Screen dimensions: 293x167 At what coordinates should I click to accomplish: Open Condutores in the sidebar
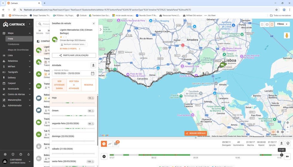tap(13, 44)
